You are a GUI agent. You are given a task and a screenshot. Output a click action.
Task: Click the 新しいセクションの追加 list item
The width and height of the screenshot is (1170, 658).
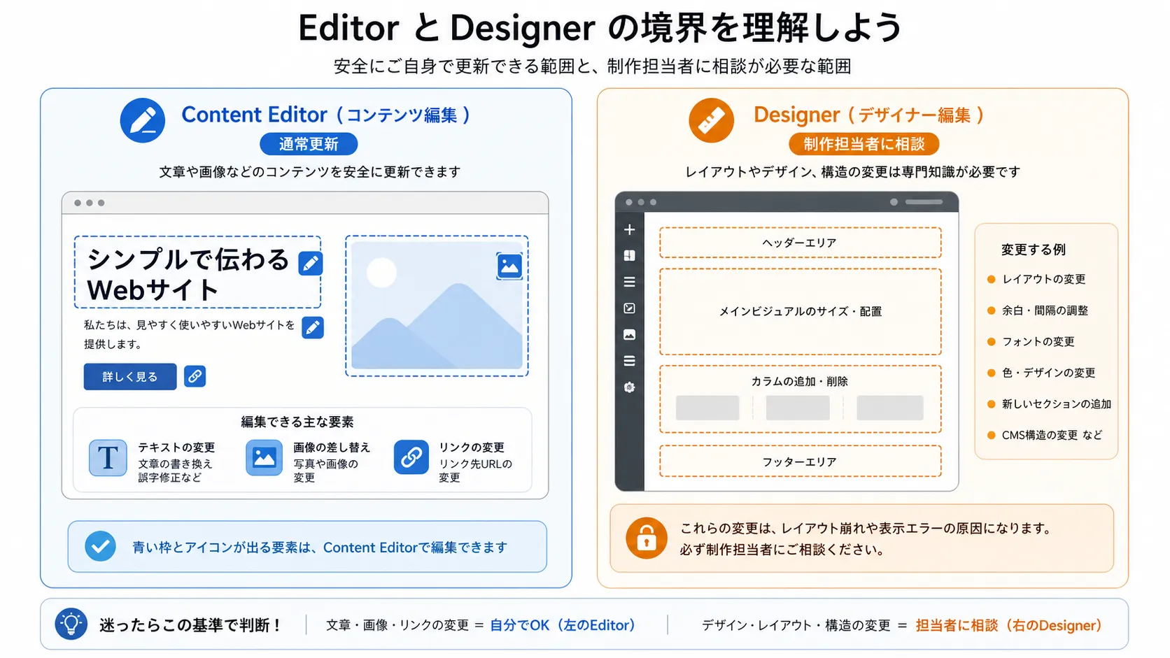1049,403
